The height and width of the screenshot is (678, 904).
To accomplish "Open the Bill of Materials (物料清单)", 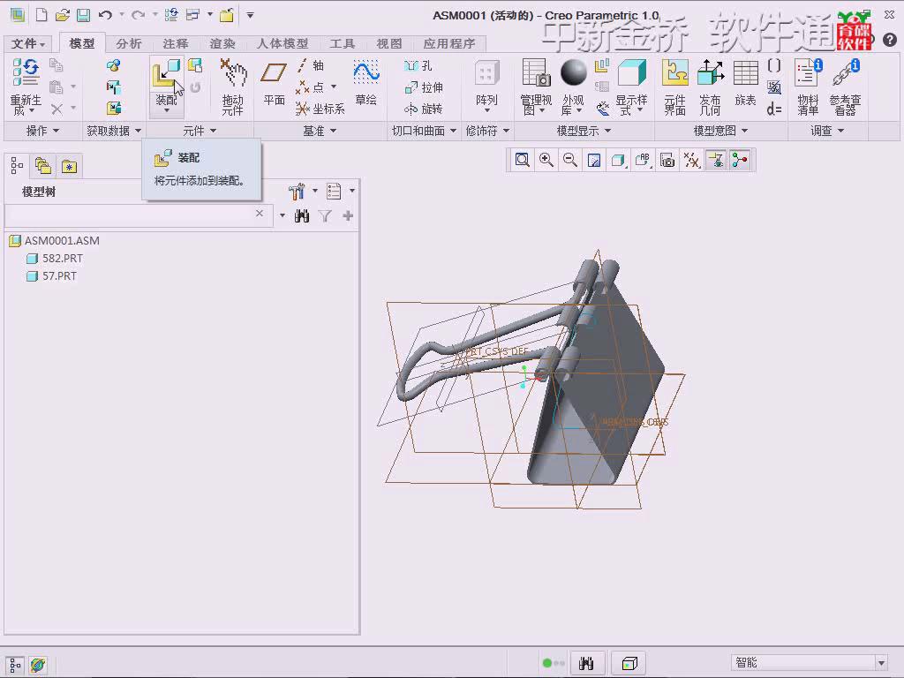I will tap(809, 87).
